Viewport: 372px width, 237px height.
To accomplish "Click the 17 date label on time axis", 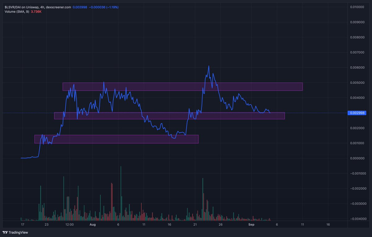I will (22, 224).
